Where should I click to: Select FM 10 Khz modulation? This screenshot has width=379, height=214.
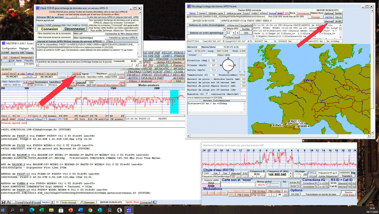pos(259,191)
